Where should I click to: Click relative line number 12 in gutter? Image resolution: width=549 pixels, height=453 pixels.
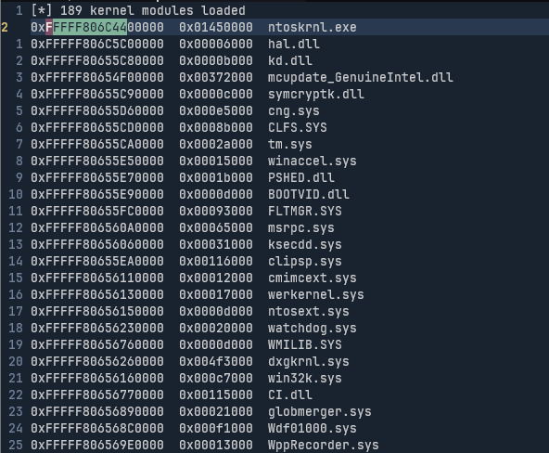(x=16, y=227)
